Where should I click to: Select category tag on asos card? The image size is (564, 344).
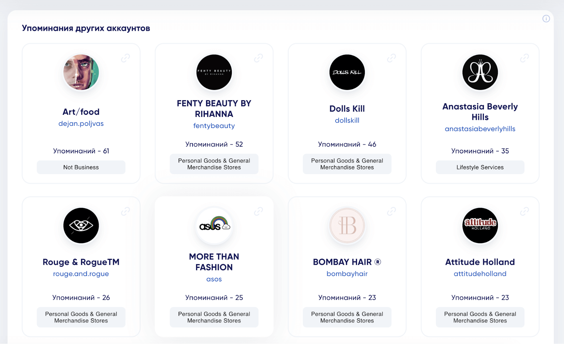214,317
